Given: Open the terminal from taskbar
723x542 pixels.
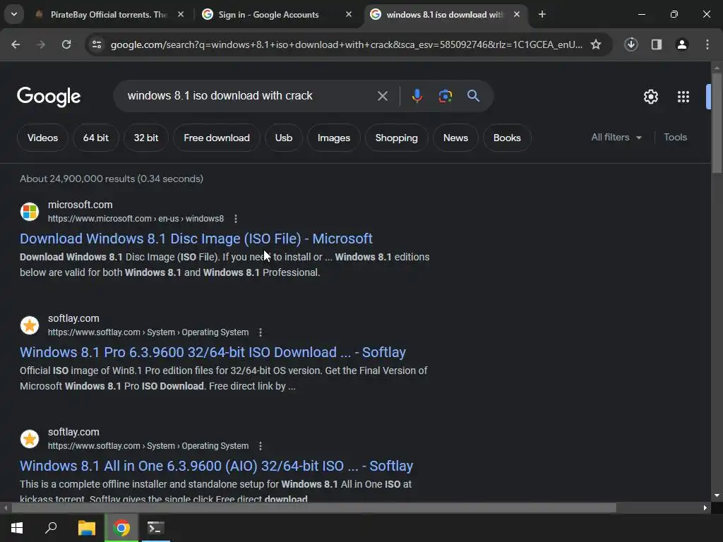Looking at the screenshot, I should click(x=156, y=528).
